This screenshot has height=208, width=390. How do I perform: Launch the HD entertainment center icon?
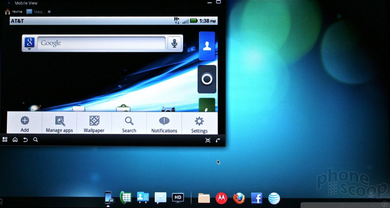178,198
